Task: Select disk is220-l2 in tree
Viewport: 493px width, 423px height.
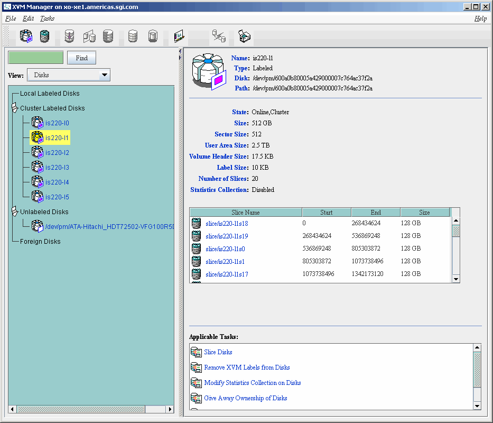Action: pyautogui.click(x=50, y=152)
